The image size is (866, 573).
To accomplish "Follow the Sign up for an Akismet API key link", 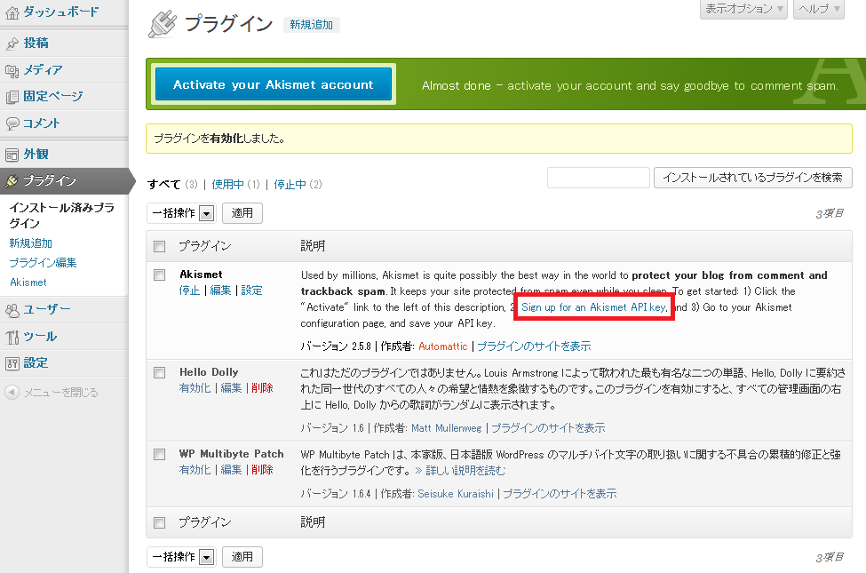I will pos(593,307).
